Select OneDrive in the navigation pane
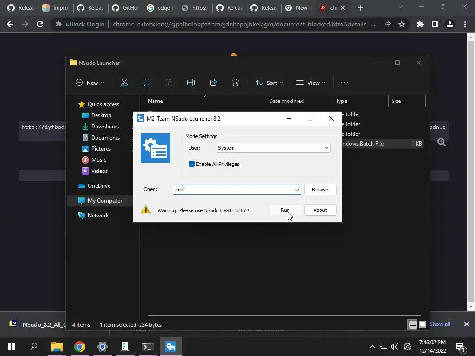The image size is (475, 356). (x=94, y=186)
